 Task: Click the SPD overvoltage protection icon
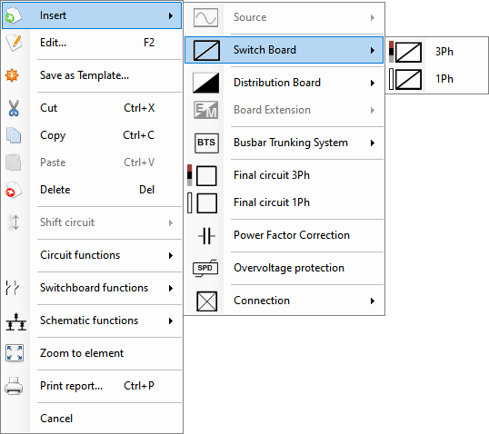pos(205,268)
